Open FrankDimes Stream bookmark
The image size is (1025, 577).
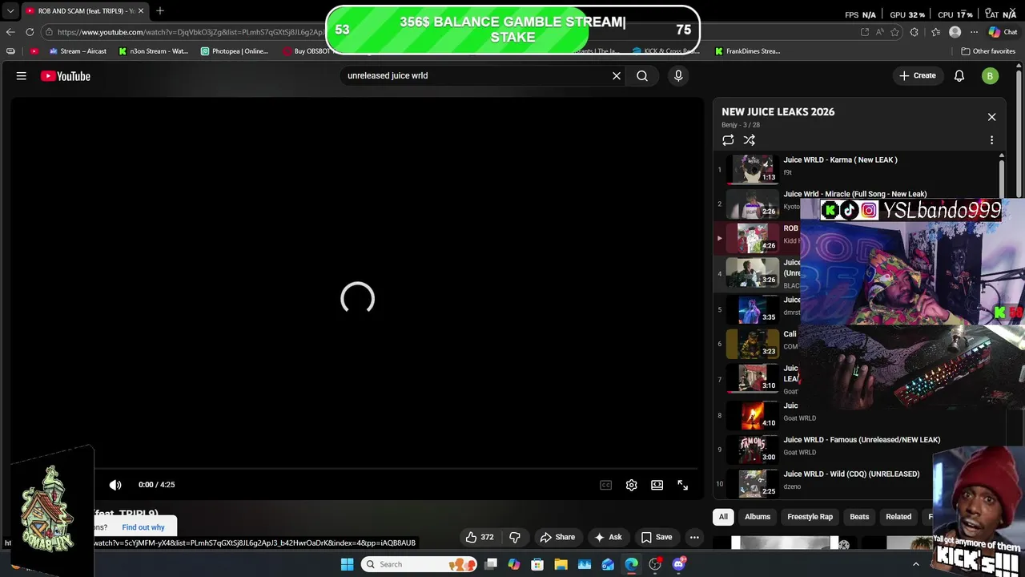point(747,51)
